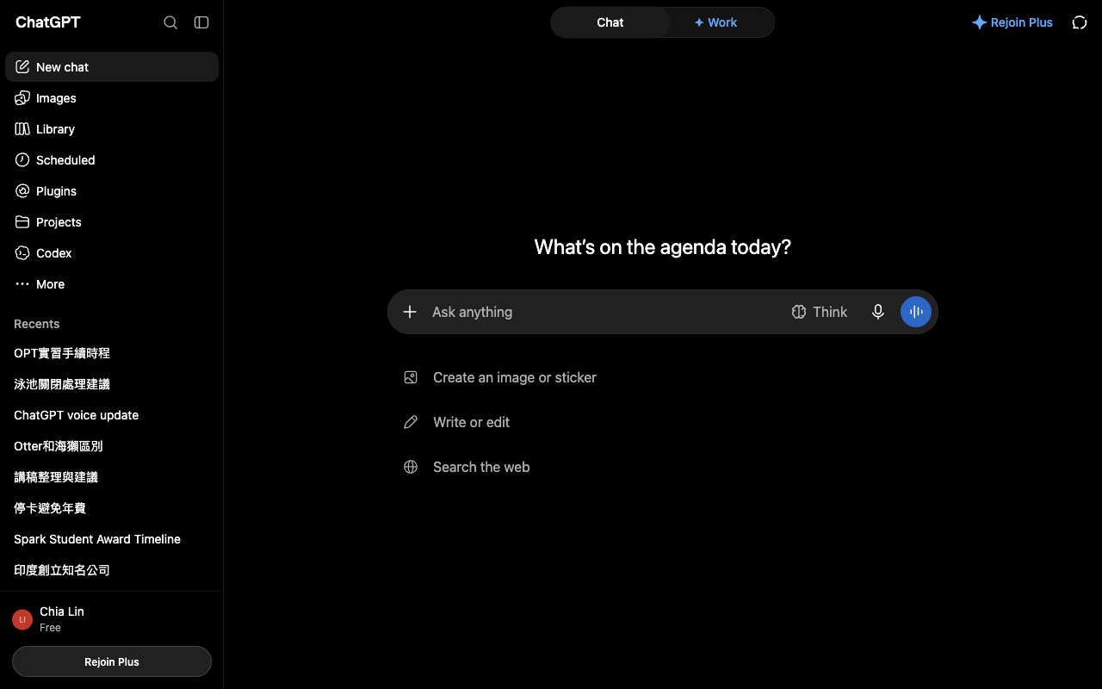Screen dimensions: 1102x689
Task: Open recent chat 印度創立知名公司
Action: [x=112, y=570]
